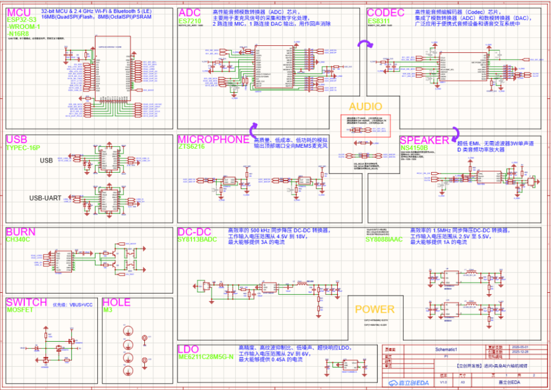The height and width of the screenshot is (390, 551).
Task: Click the BURN section heading
Action: pyautogui.click(x=21, y=232)
